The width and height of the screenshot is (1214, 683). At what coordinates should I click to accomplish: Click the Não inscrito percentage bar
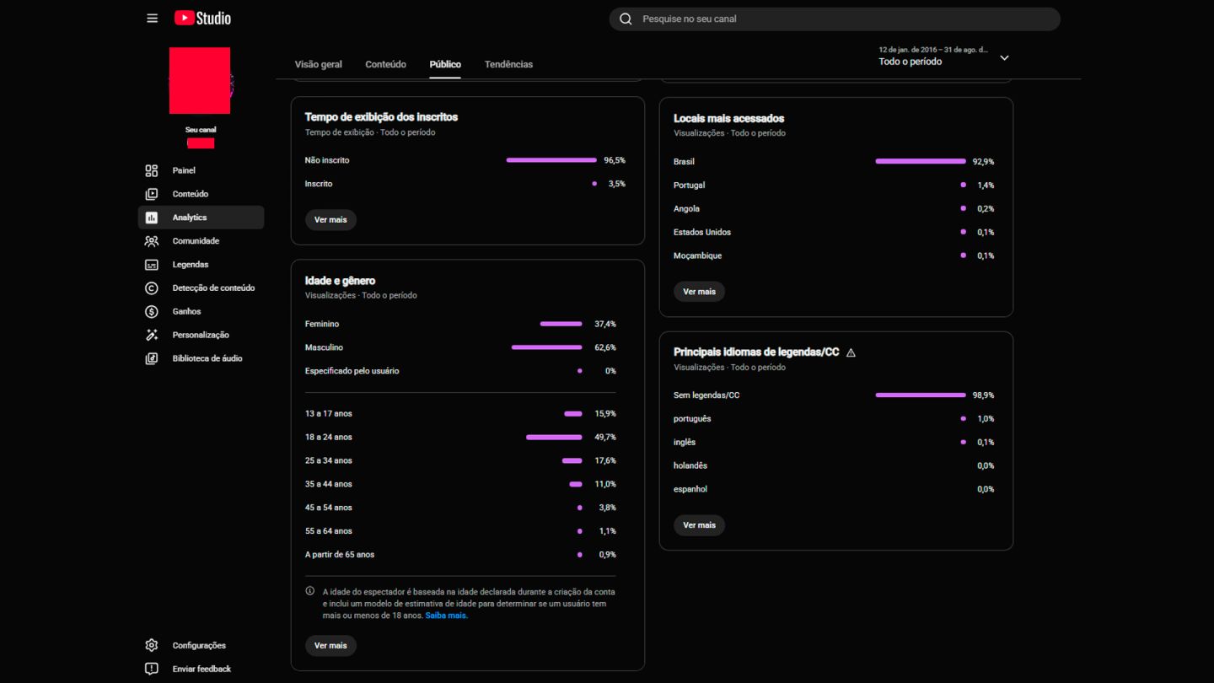click(551, 160)
